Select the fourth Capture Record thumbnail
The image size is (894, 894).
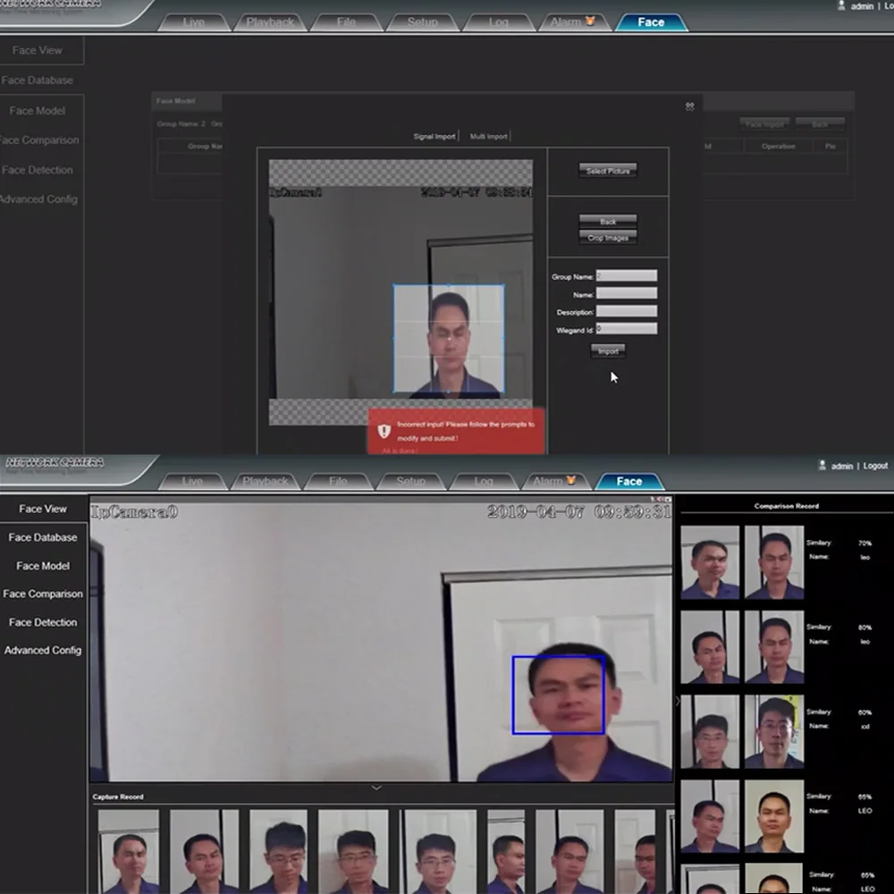pyautogui.click(x=353, y=851)
